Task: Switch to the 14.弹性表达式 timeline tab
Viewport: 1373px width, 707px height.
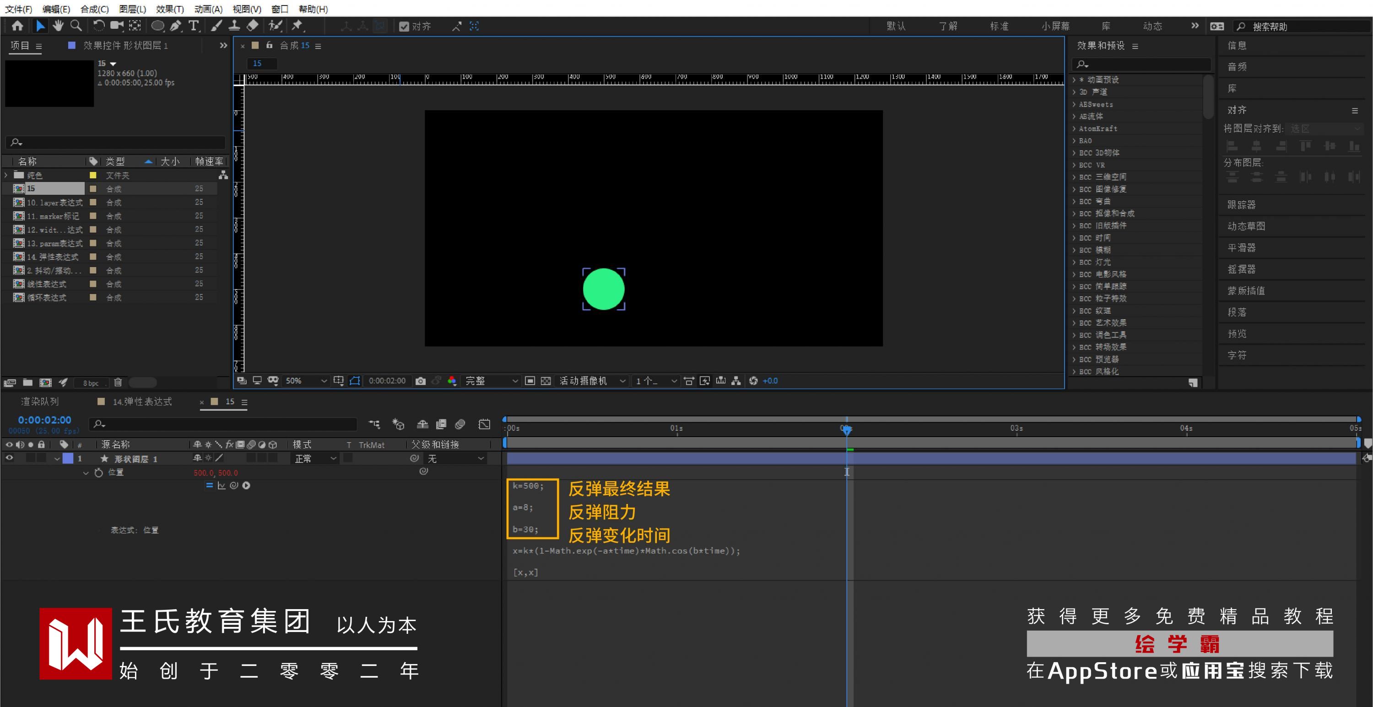Action: coord(142,402)
